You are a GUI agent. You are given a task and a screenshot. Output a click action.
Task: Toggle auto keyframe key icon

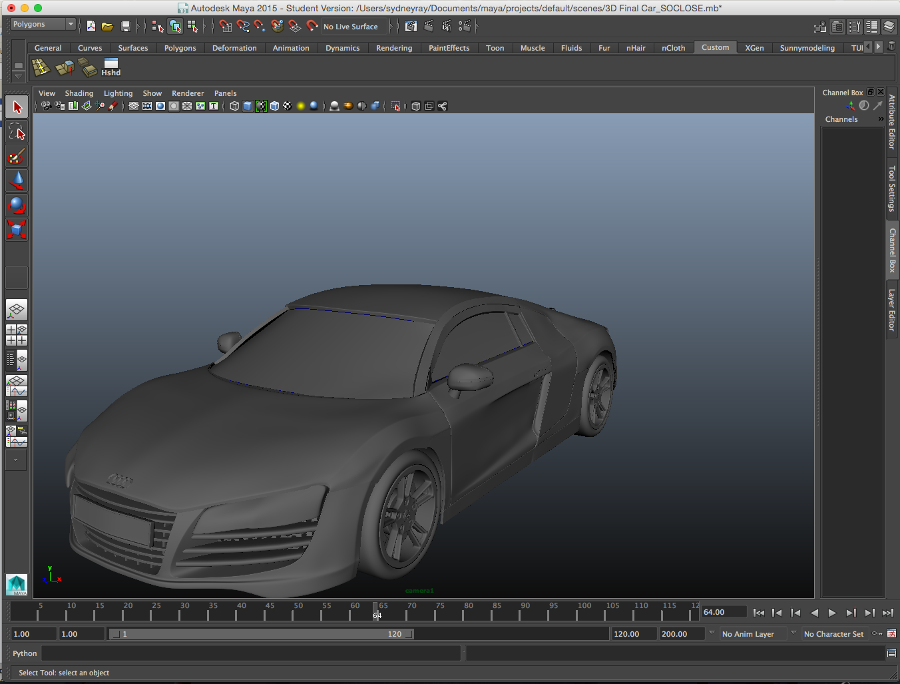coord(877,633)
